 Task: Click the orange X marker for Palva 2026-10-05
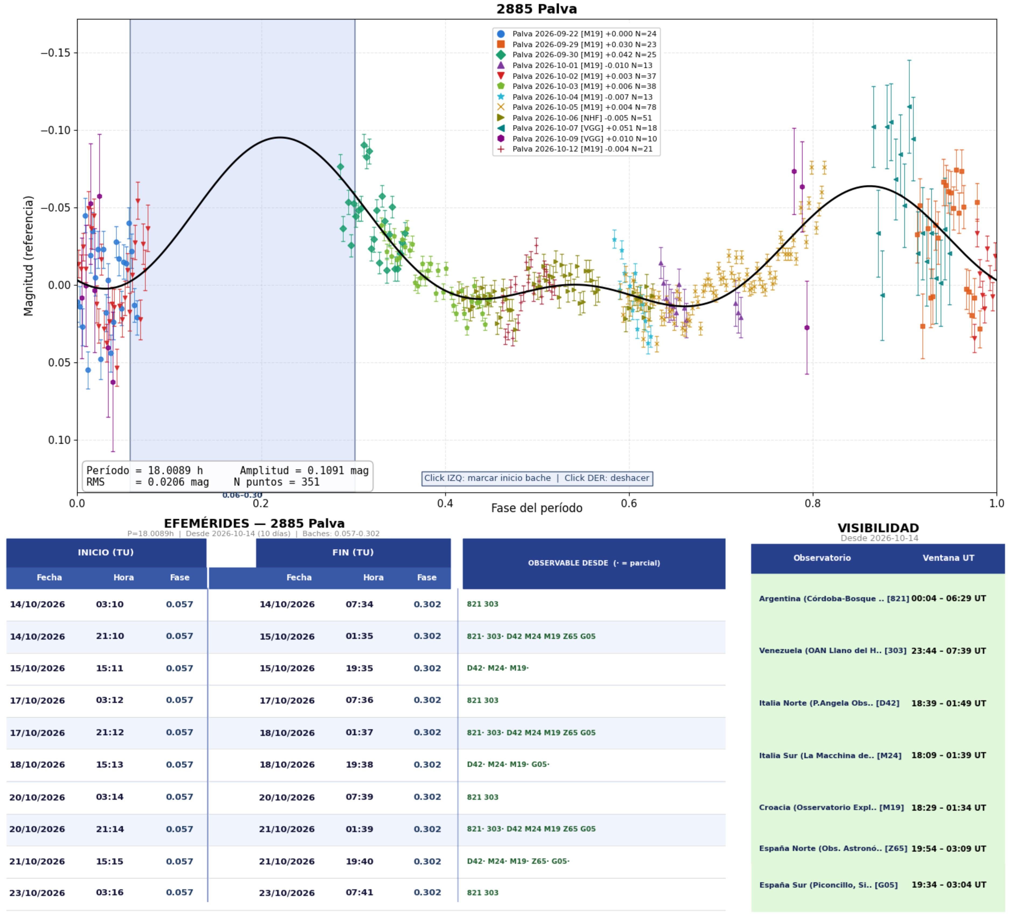point(500,107)
